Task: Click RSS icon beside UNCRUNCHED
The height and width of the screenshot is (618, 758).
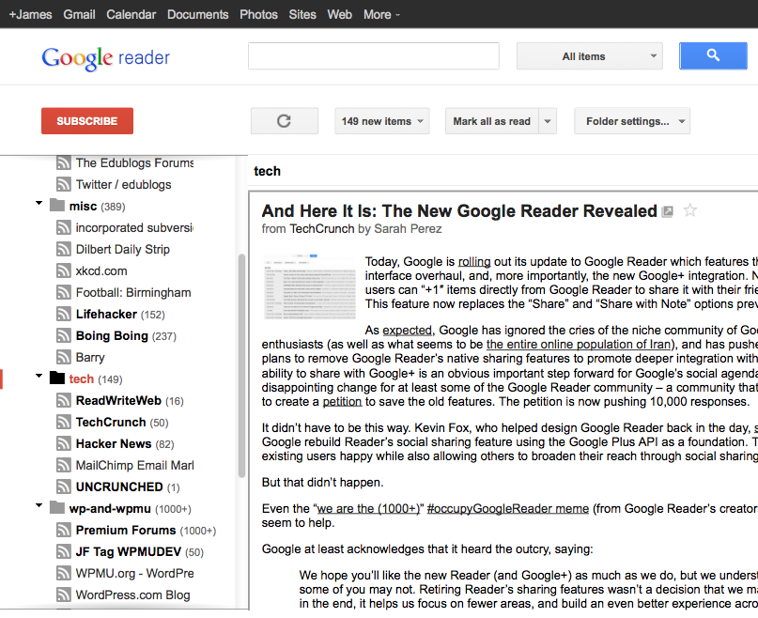Action: click(x=63, y=487)
